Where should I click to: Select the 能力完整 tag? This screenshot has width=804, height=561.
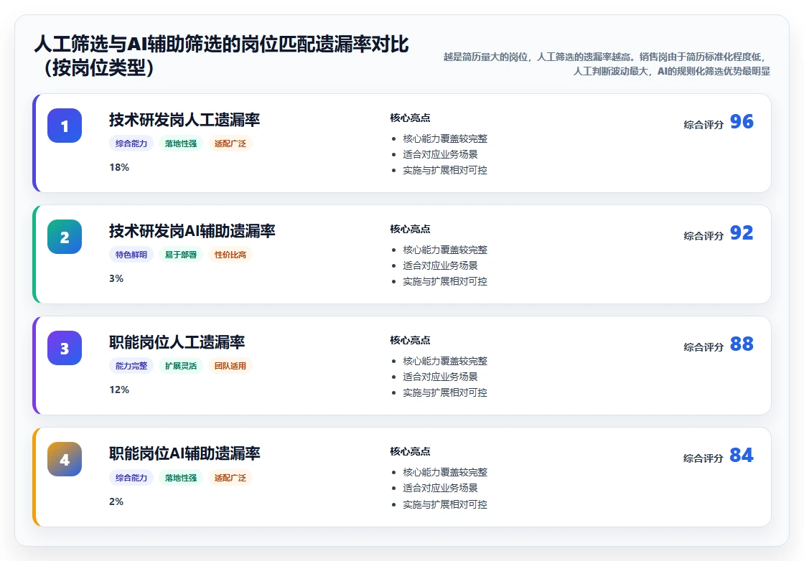(131, 366)
